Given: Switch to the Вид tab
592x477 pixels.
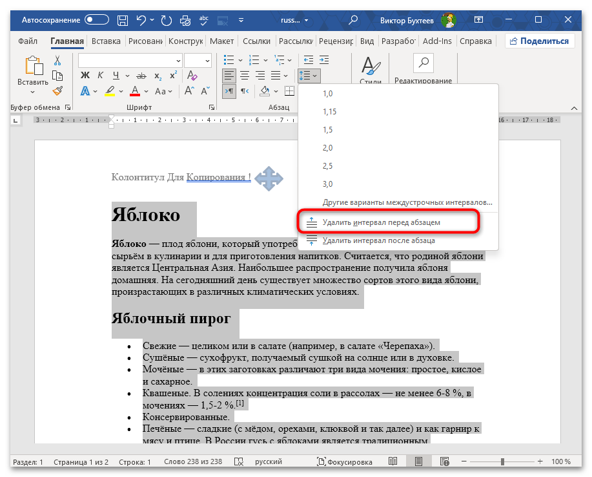Looking at the screenshot, I should [x=367, y=41].
